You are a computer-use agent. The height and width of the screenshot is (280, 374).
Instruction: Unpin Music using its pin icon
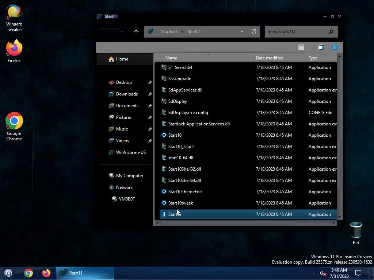coord(150,129)
